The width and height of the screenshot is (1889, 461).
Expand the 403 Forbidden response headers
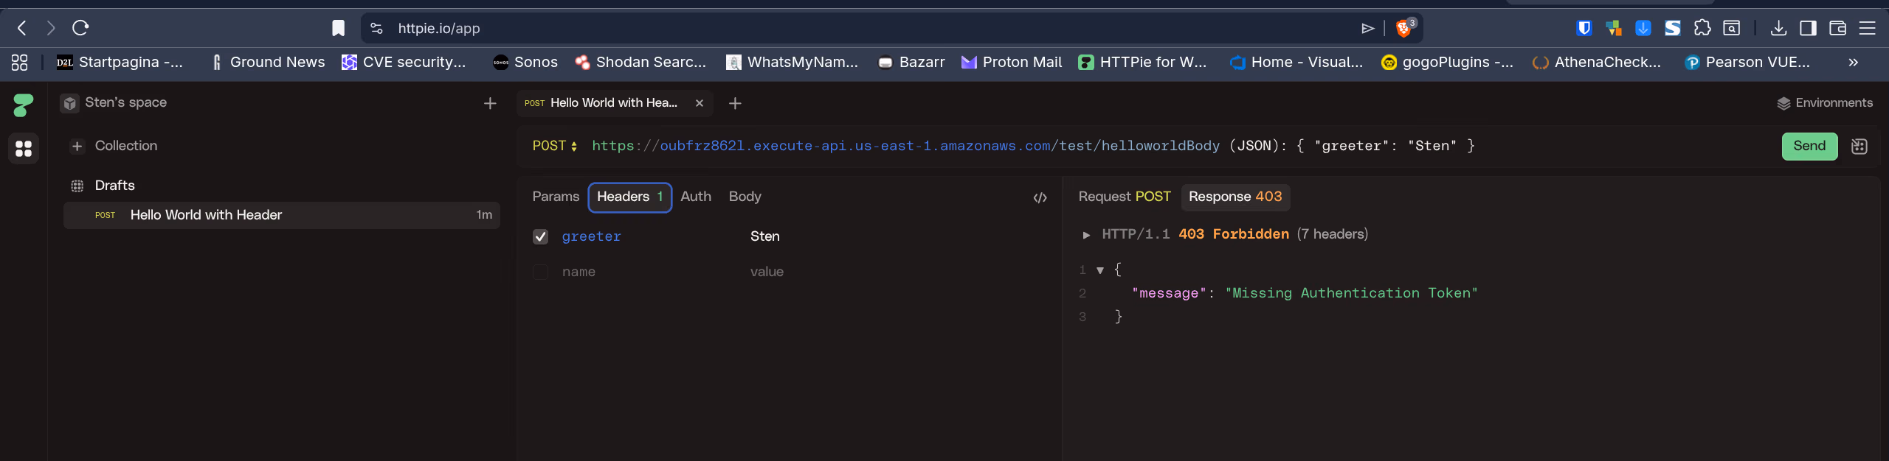[x=1086, y=235]
